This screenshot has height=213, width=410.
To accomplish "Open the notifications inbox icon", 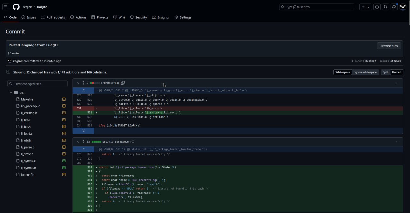I will [394, 7].
